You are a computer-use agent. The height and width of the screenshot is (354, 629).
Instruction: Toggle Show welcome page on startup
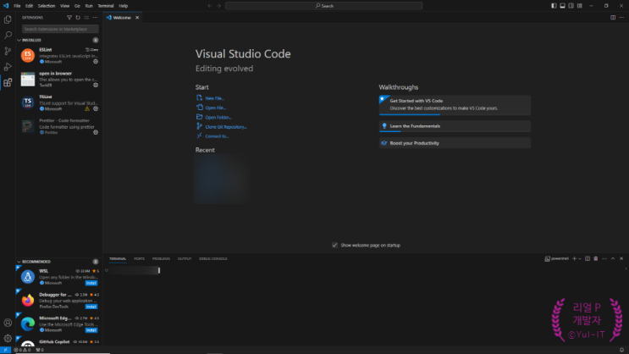point(334,246)
